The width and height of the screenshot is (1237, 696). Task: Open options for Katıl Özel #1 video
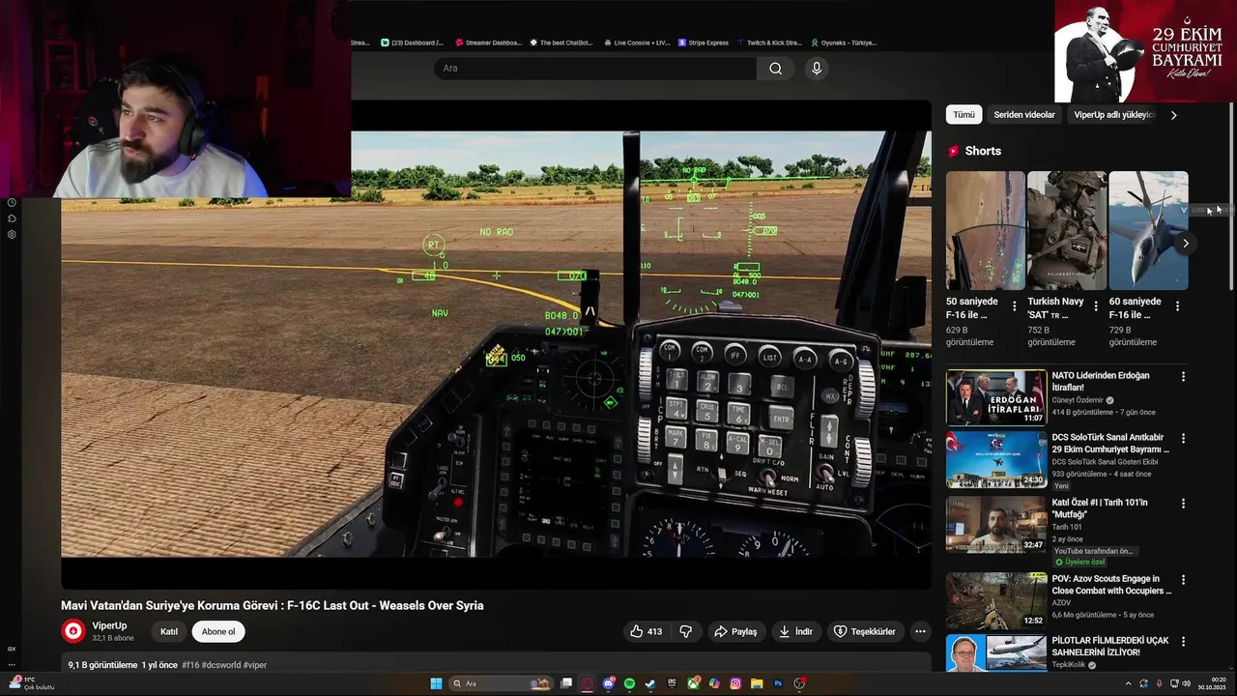coord(1183,504)
